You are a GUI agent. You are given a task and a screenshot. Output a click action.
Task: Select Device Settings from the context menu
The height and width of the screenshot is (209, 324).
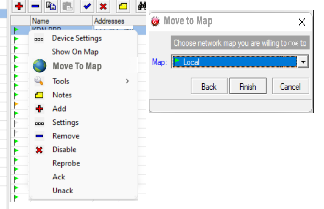point(77,38)
